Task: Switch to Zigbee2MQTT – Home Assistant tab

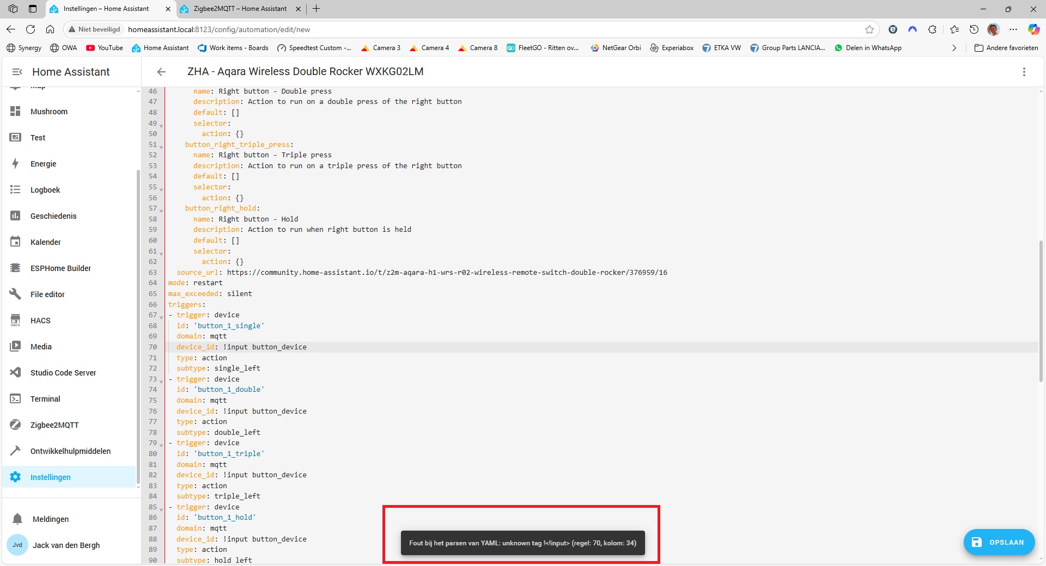Action: pos(240,9)
